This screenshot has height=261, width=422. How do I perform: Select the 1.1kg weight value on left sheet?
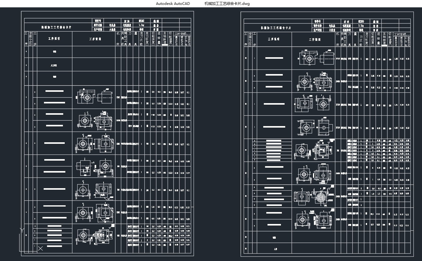(141, 25)
